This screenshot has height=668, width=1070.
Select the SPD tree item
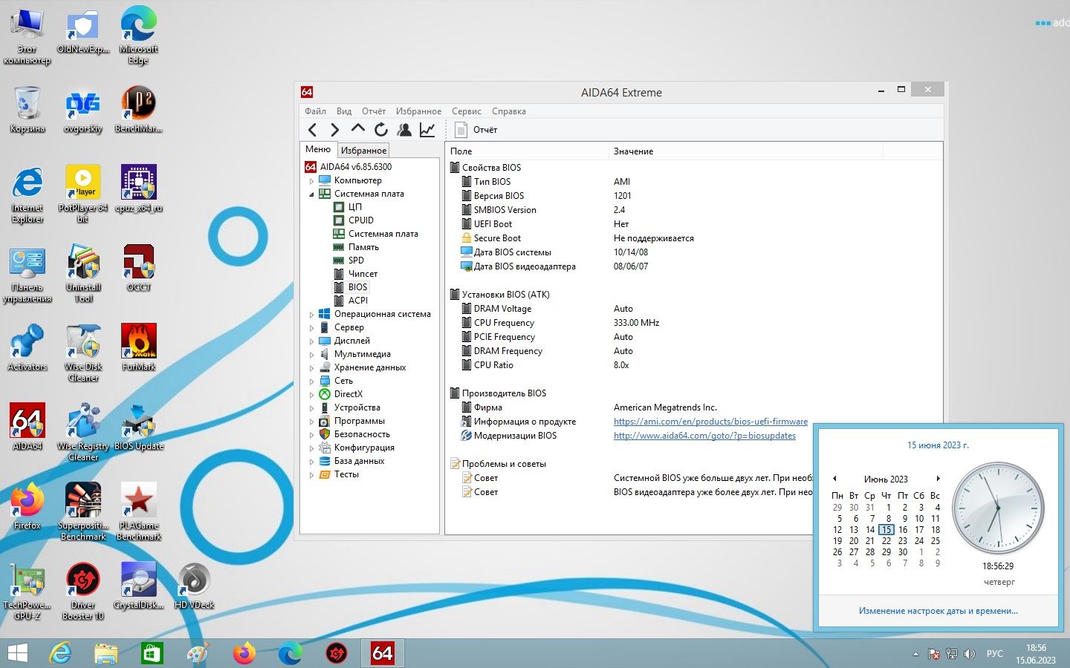[x=356, y=261]
